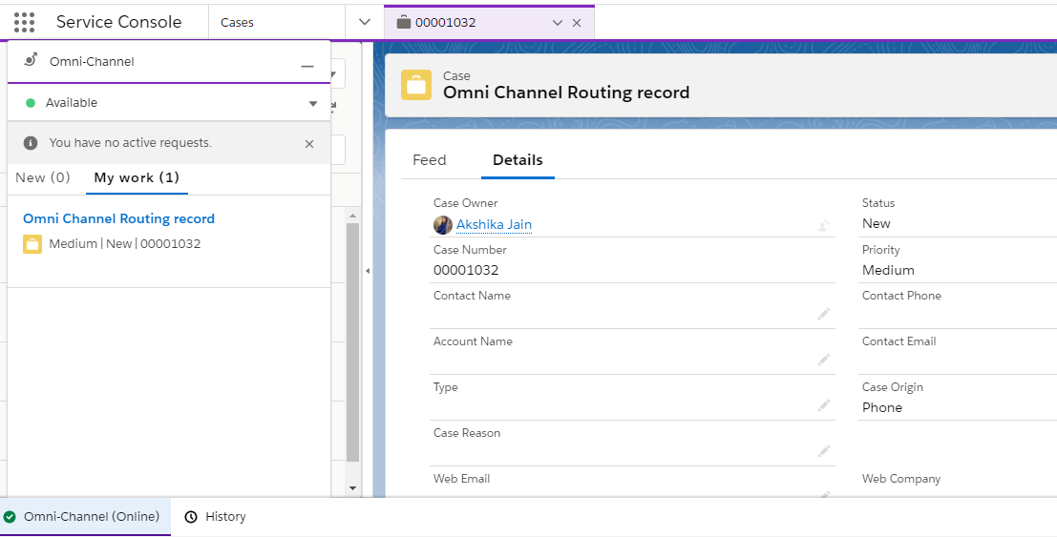Open the 00001032 tab actions chevron
The height and width of the screenshot is (537, 1057).
[x=558, y=23]
